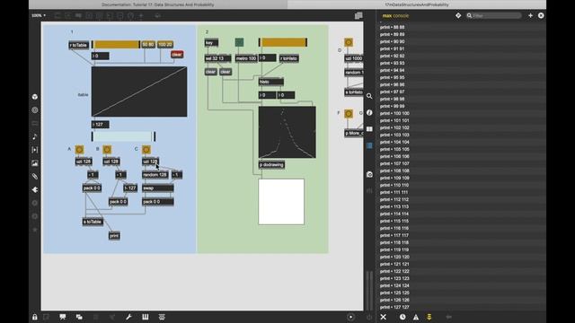Screen dimensions: 575x323
Task: Click the patcher windows icon in bottom toolbar
Action: point(79,317)
